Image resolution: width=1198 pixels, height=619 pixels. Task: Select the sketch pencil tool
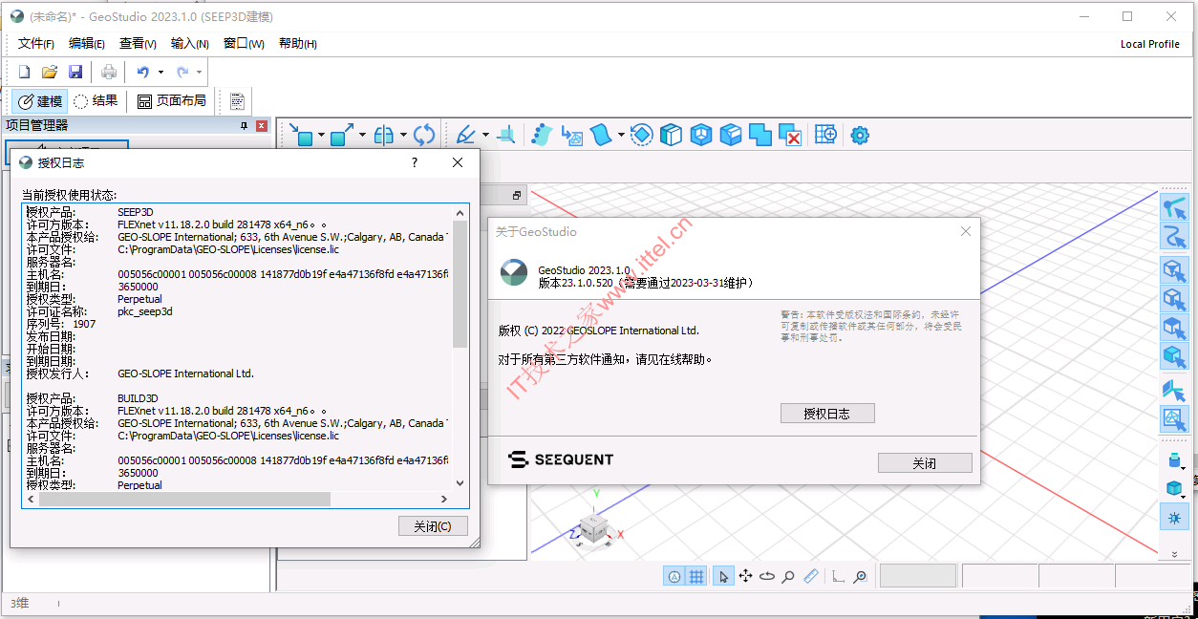click(466, 135)
